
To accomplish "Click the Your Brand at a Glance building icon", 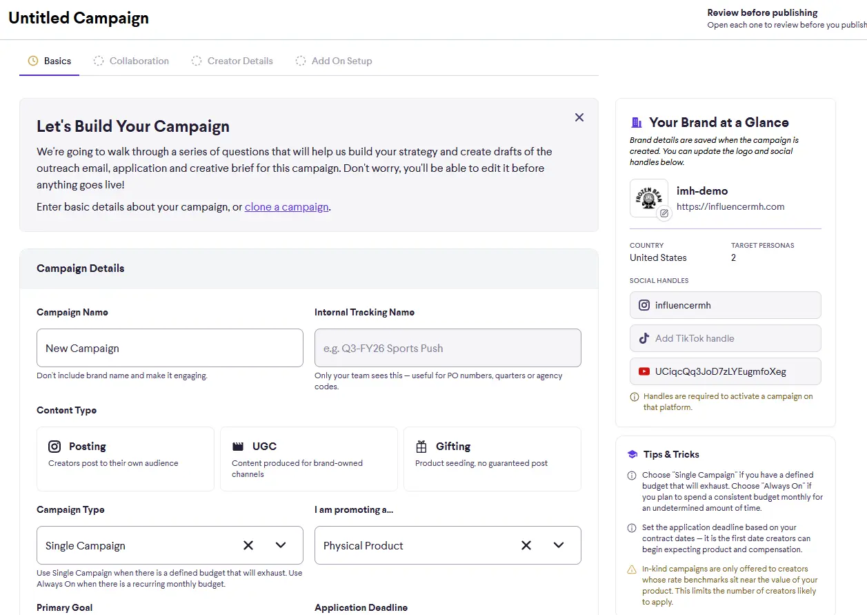I will (x=636, y=123).
